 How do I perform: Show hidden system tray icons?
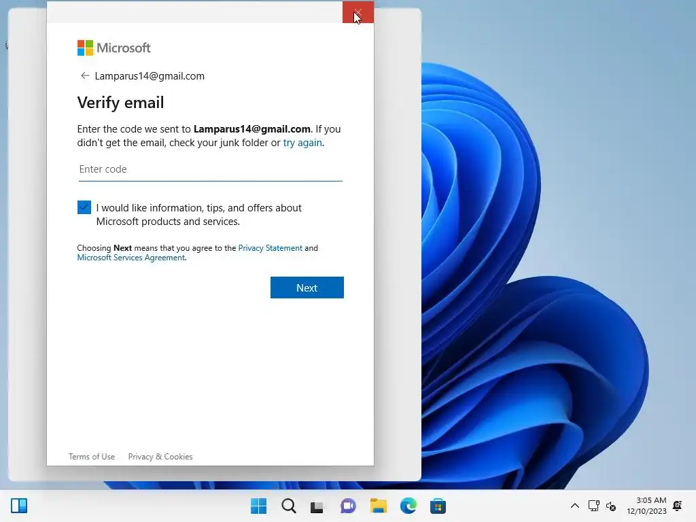[574, 506]
